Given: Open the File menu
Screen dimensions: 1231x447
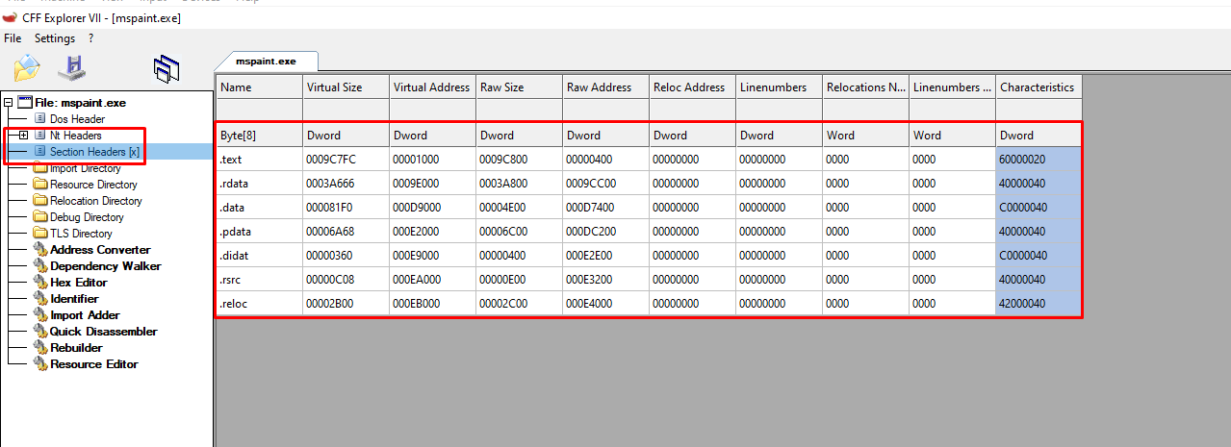Looking at the screenshot, I should tap(13, 38).
